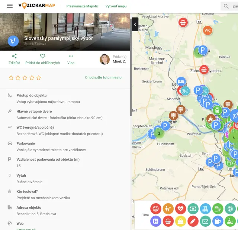238x230 pixels.
Task: Click 'WC (verejné/spoločné)' heading
Action: 35,127
